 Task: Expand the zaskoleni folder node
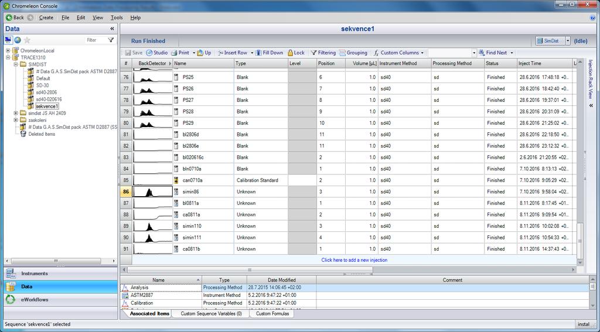click(16, 119)
